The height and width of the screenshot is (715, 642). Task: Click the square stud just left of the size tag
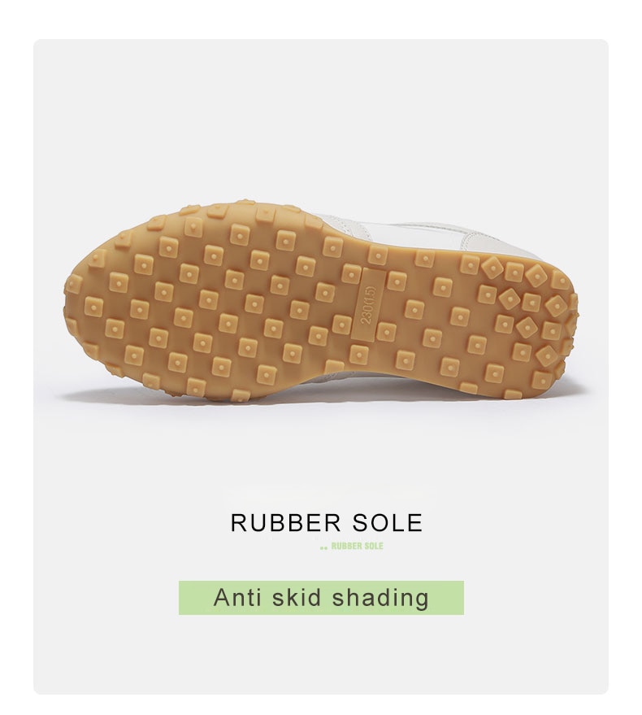(342, 324)
